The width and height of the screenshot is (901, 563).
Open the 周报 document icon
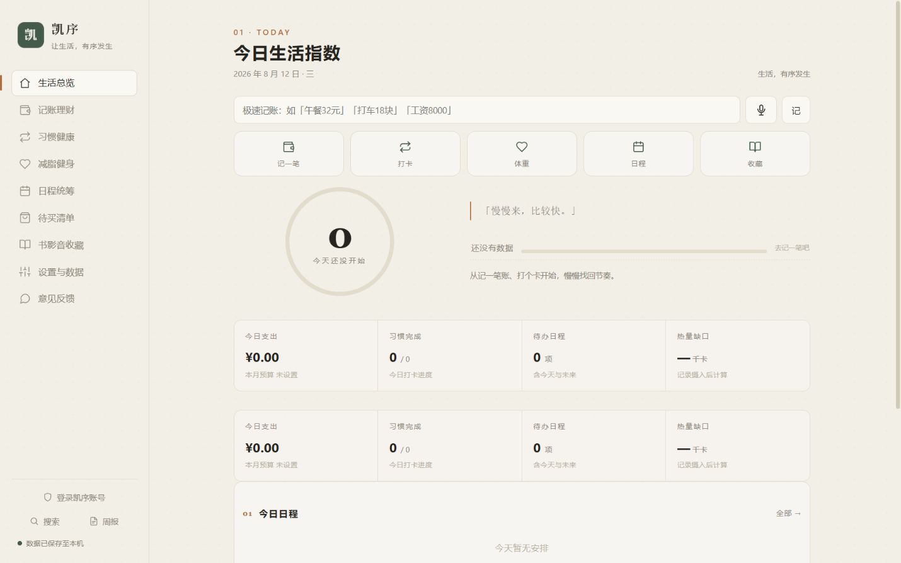tap(94, 521)
